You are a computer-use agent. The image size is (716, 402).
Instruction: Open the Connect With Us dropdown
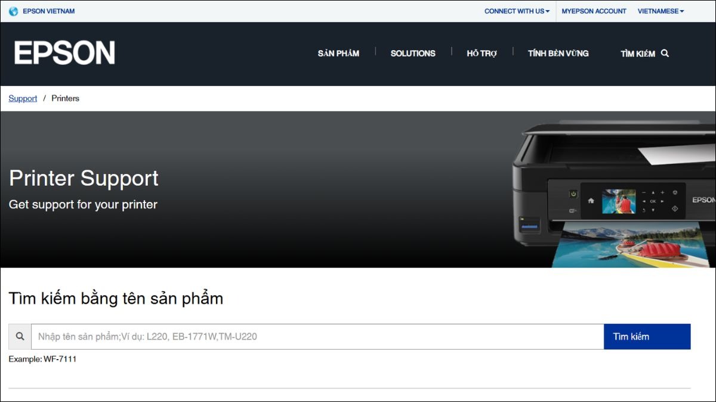(517, 11)
